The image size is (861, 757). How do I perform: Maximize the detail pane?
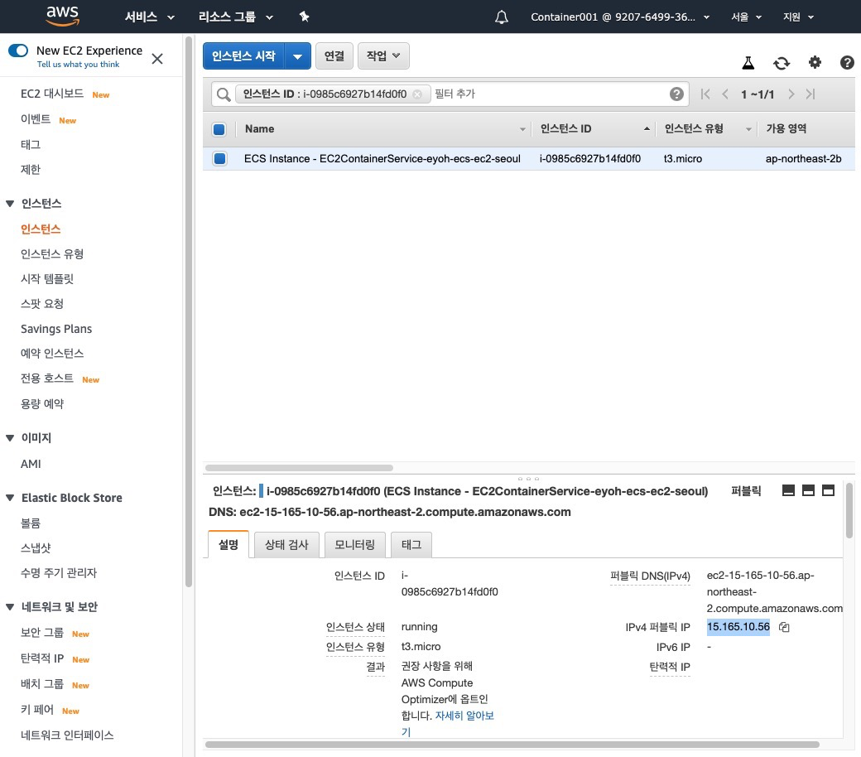(x=828, y=490)
